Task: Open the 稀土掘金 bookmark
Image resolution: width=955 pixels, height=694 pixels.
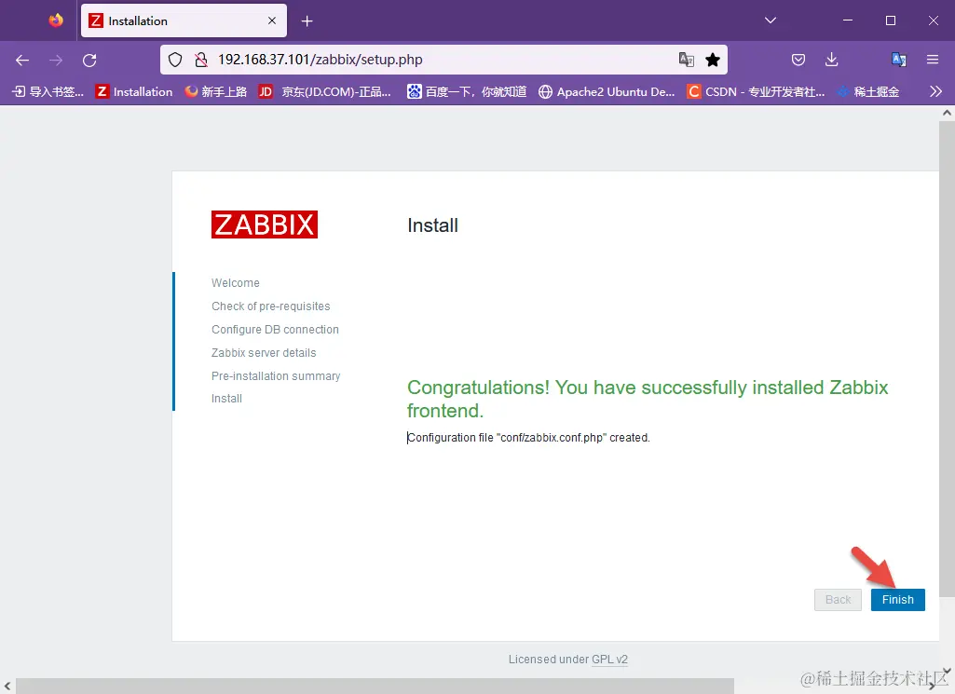Action: [868, 92]
